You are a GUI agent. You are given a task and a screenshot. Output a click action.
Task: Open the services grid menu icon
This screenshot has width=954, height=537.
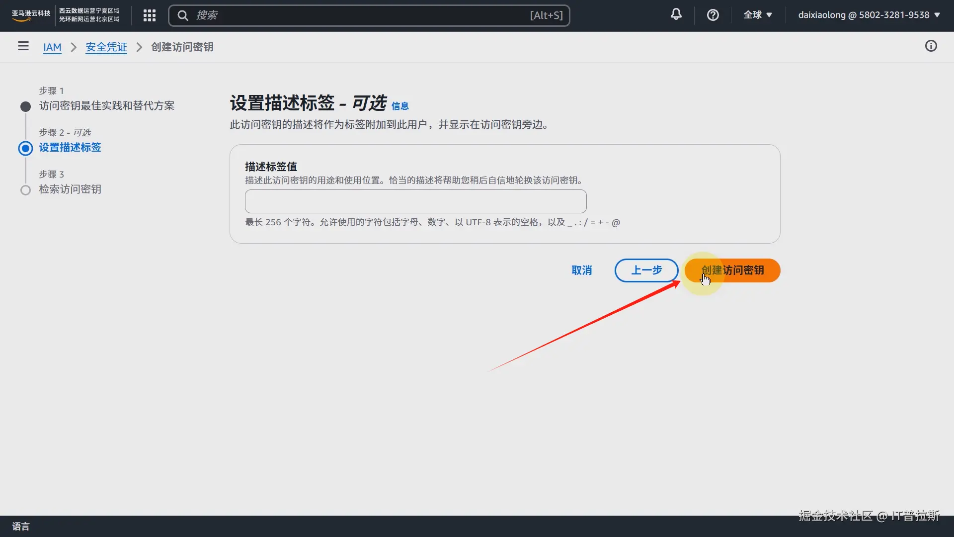(x=150, y=15)
